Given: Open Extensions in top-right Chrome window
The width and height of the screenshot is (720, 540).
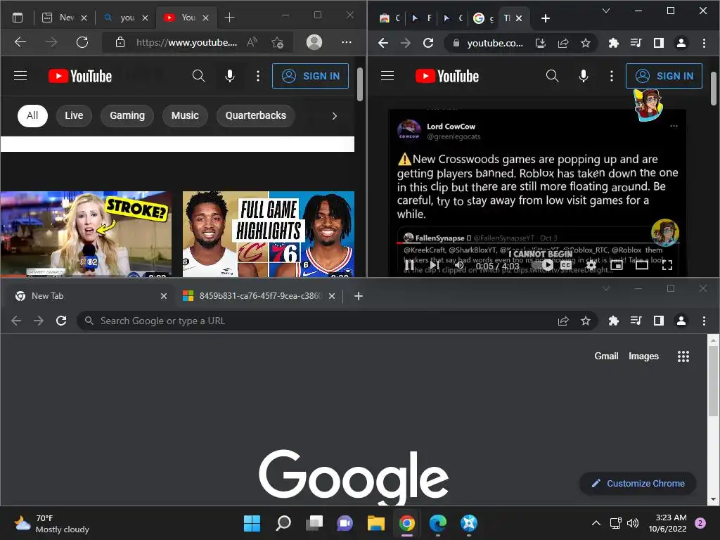Looking at the screenshot, I should pyautogui.click(x=613, y=43).
